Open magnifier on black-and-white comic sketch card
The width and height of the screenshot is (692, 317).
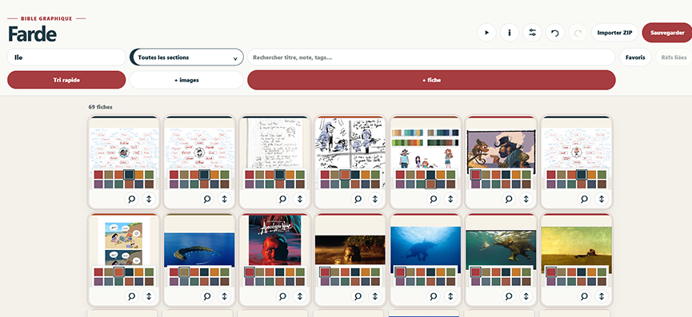pos(358,199)
